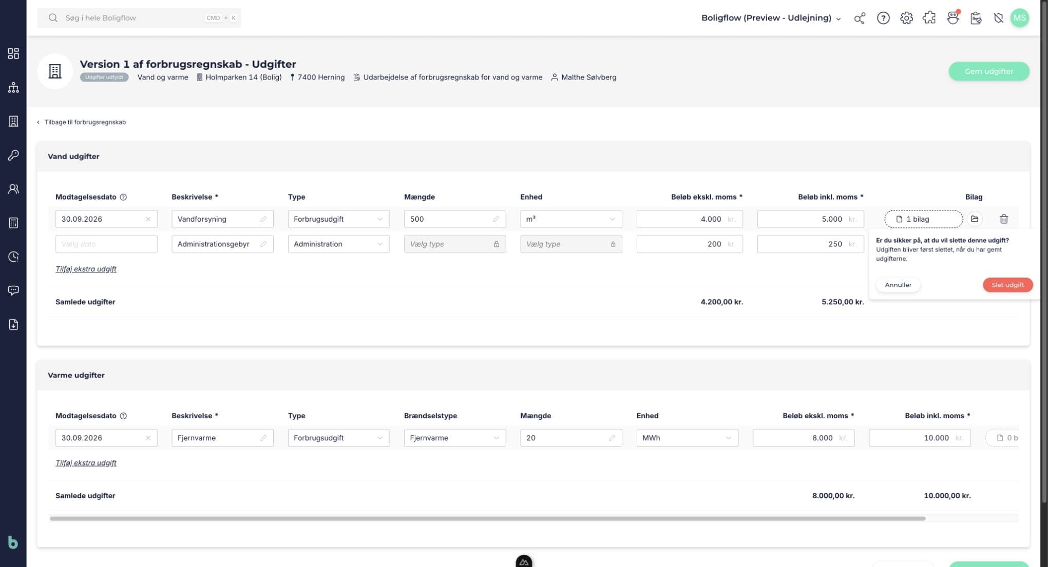Screen dimensions: 1048x567
Task: Click Annuller in delete confirmation
Action: [x=898, y=285]
